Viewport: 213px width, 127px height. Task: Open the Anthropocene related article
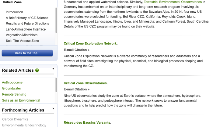point(12,82)
